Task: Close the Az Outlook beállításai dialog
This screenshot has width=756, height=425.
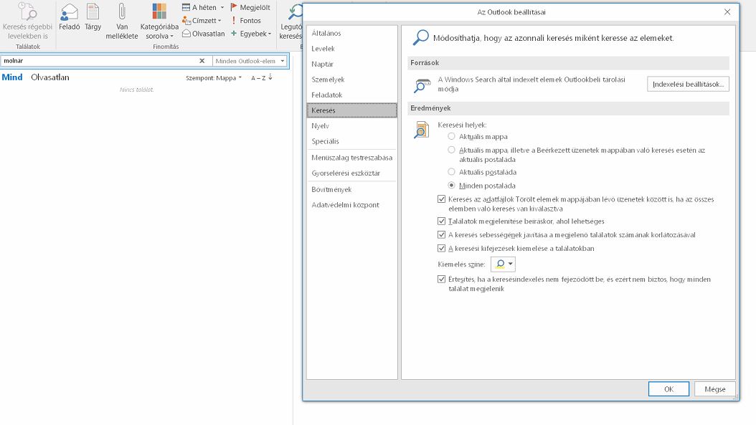Action: 727,12
